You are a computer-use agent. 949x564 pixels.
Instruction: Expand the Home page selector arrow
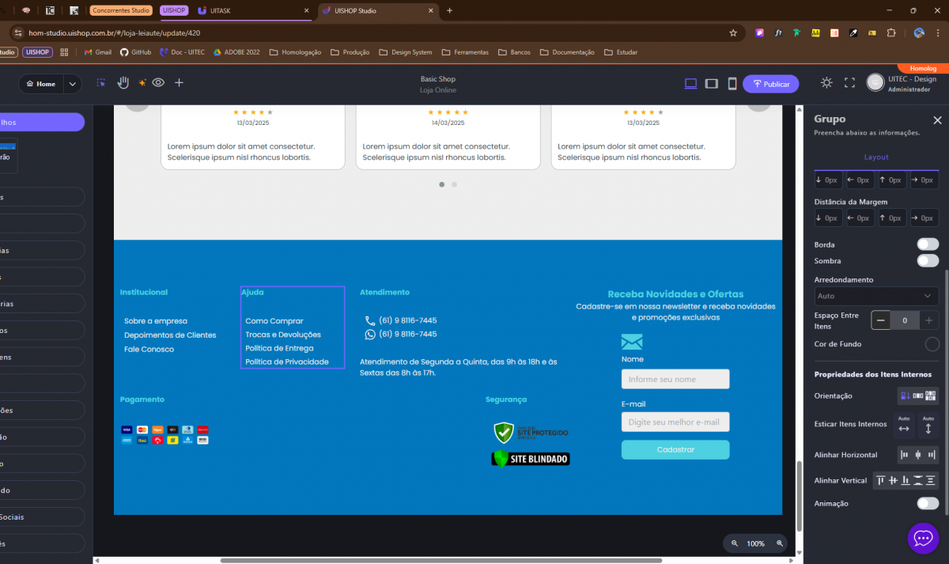(72, 84)
